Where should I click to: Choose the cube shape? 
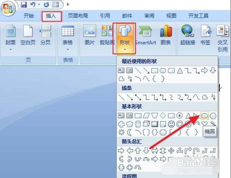[x=146, y=124]
